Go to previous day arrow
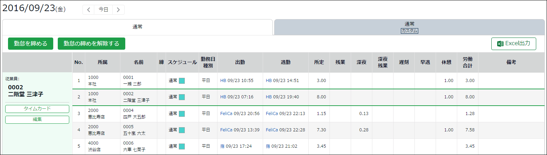This screenshot has height=155, width=547. [88, 10]
